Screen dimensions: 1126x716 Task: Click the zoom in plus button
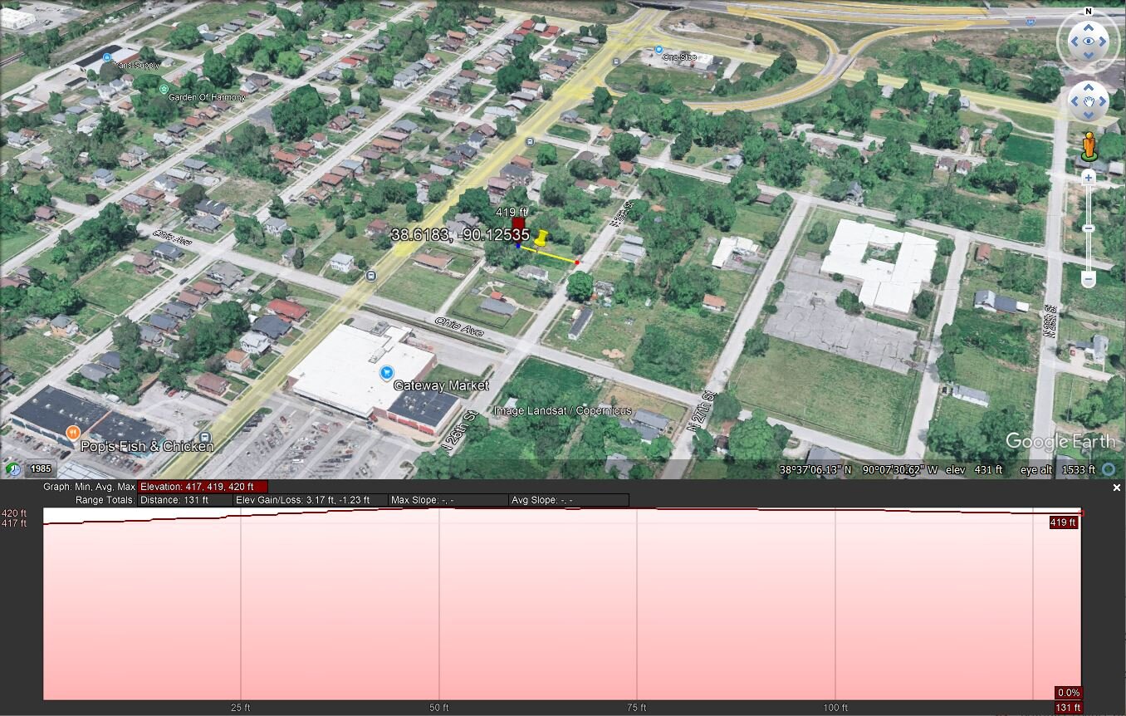1089,178
